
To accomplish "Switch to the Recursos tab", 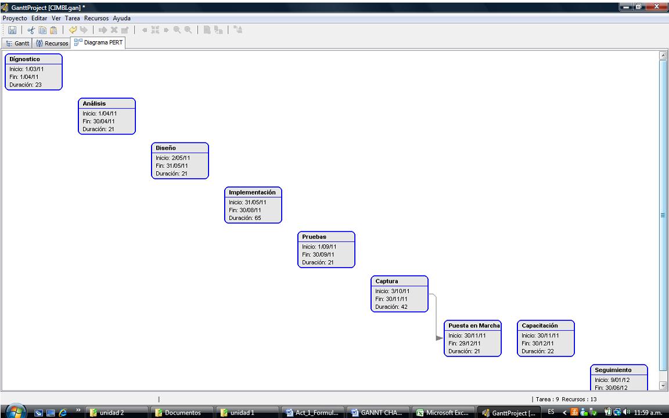I will coord(52,44).
